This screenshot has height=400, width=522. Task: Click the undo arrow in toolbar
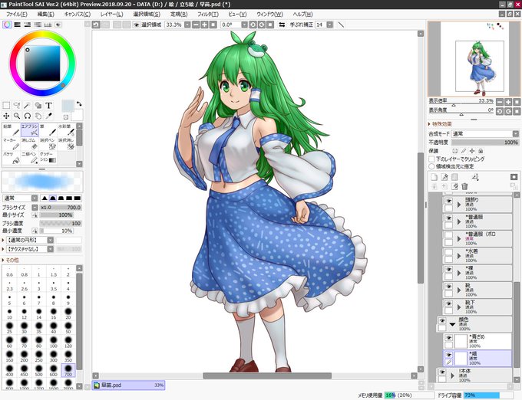click(96, 25)
